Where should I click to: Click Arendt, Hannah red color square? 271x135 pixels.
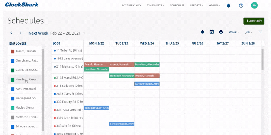(x=12, y=52)
